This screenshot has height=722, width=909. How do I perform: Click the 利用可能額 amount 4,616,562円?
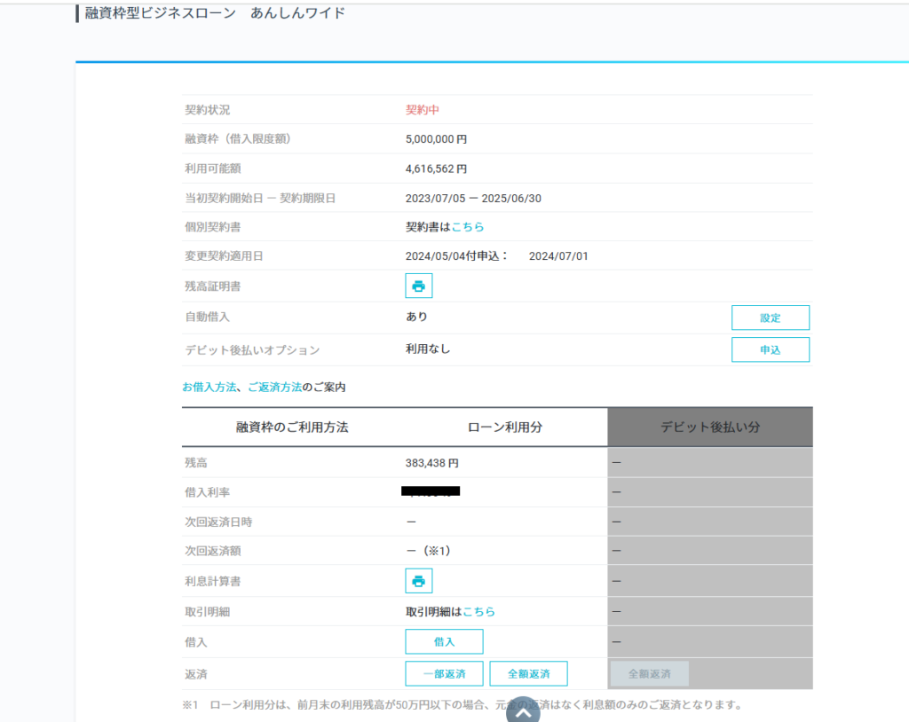(436, 169)
